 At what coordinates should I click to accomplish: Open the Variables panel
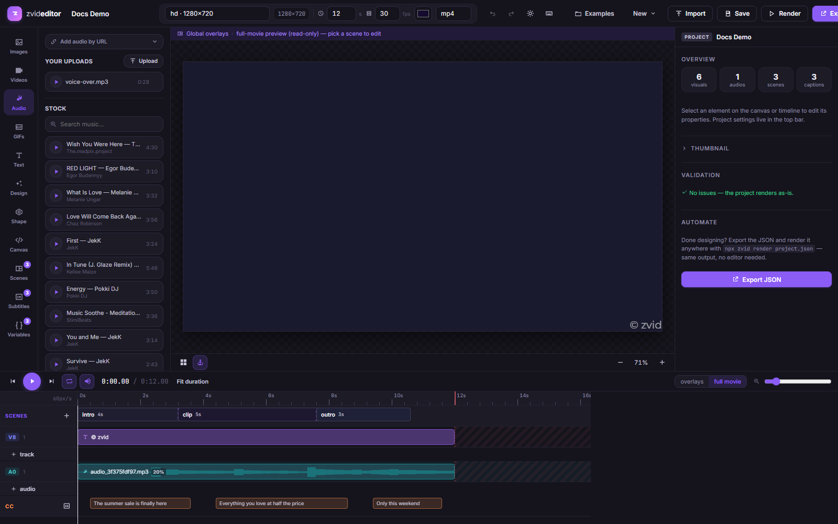tap(19, 329)
